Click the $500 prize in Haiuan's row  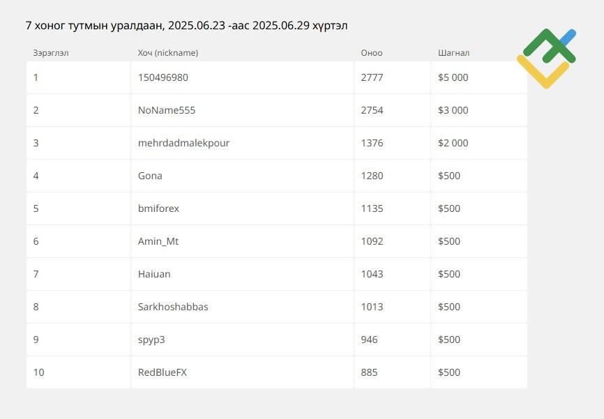(448, 274)
